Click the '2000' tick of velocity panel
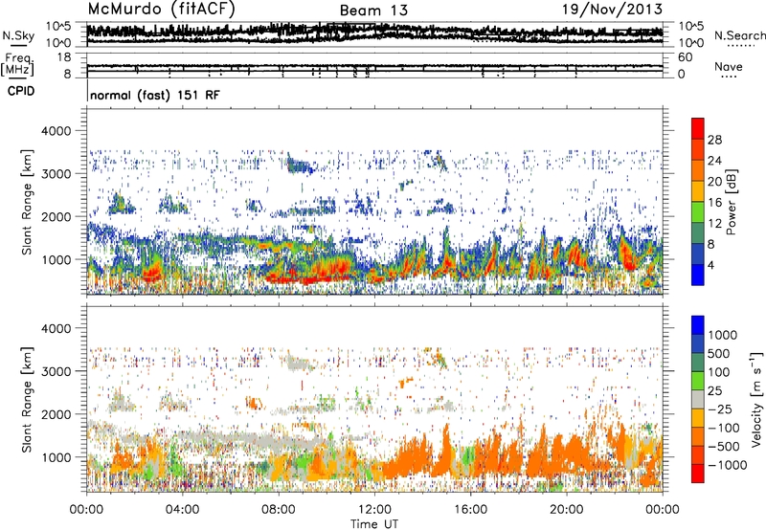The width and height of the screenshot is (766, 530). coord(58,414)
